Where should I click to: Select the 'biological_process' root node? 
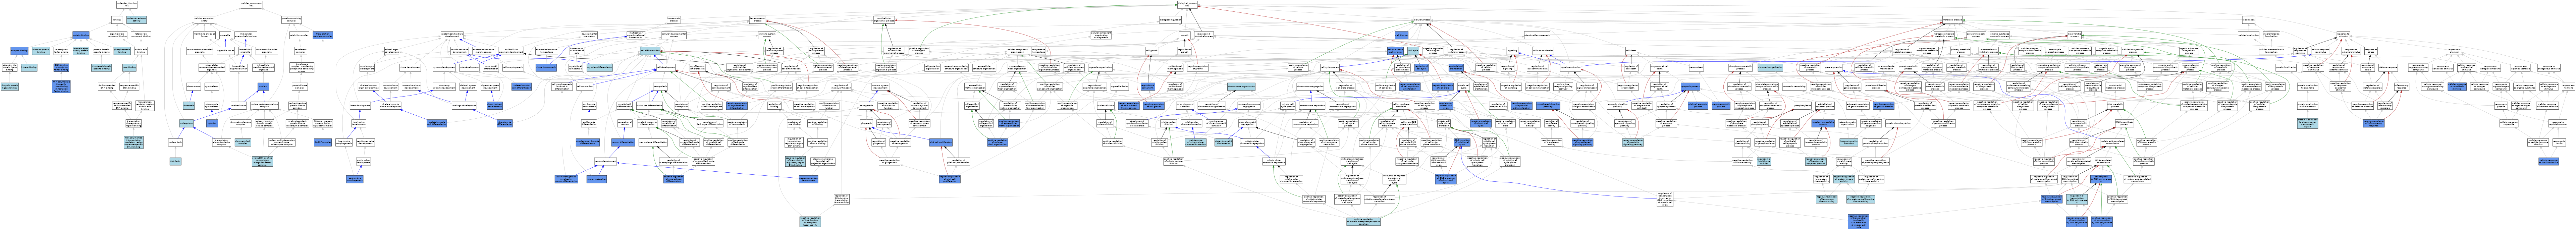click(x=1187, y=4)
